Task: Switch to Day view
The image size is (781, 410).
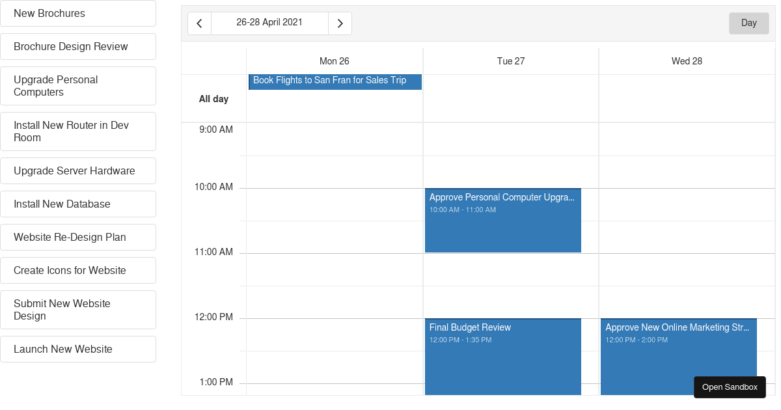Action: tap(748, 23)
